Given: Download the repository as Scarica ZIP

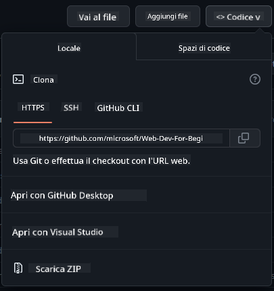Looking at the screenshot, I should tap(58, 269).
